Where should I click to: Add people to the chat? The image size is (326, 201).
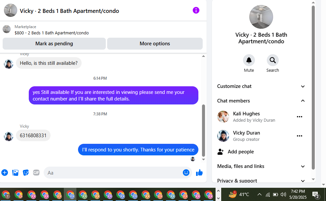(x=241, y=152)
